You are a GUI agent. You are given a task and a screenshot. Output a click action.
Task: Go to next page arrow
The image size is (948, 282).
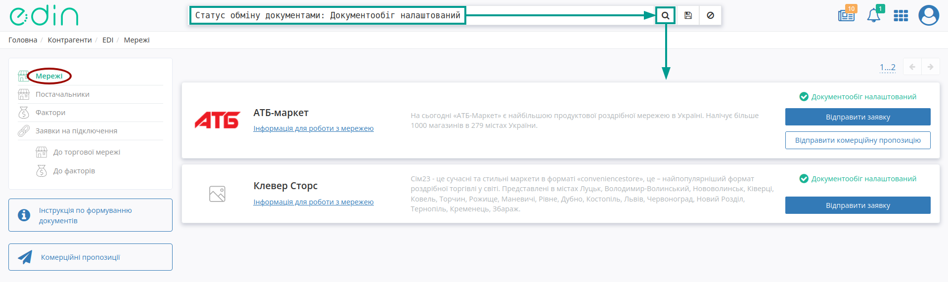[930, 67]
